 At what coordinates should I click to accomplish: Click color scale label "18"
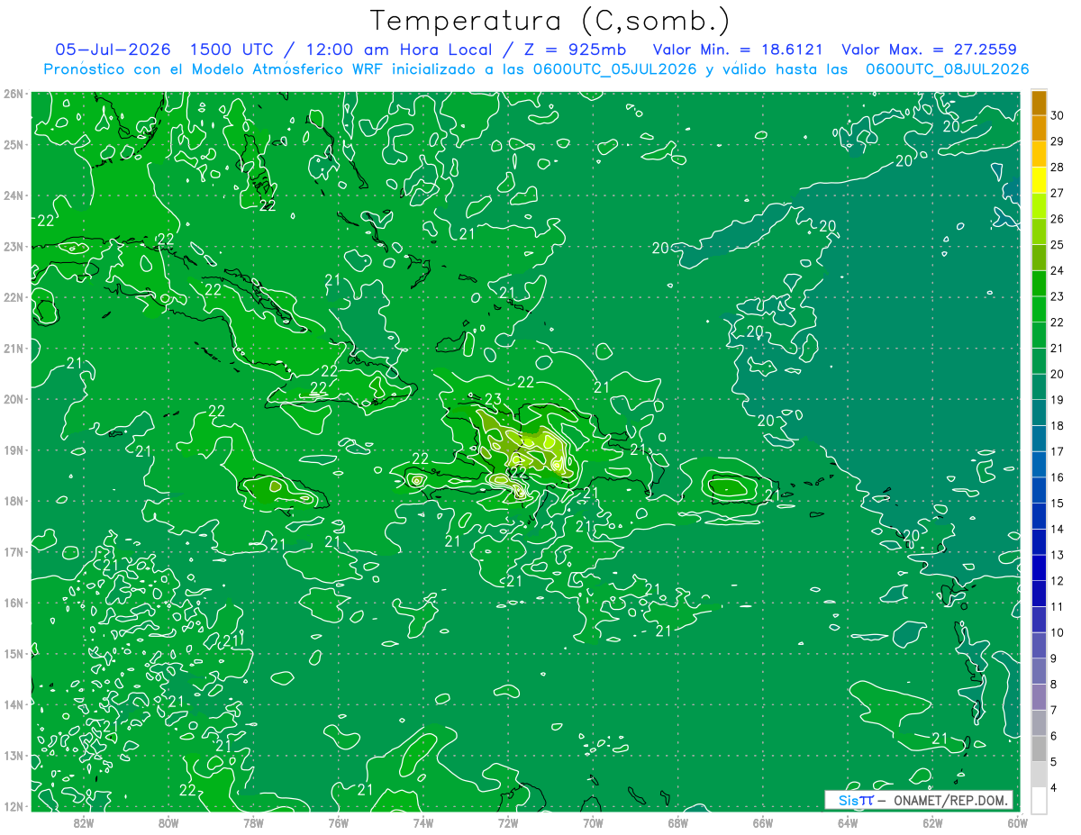click(1057, 425)
